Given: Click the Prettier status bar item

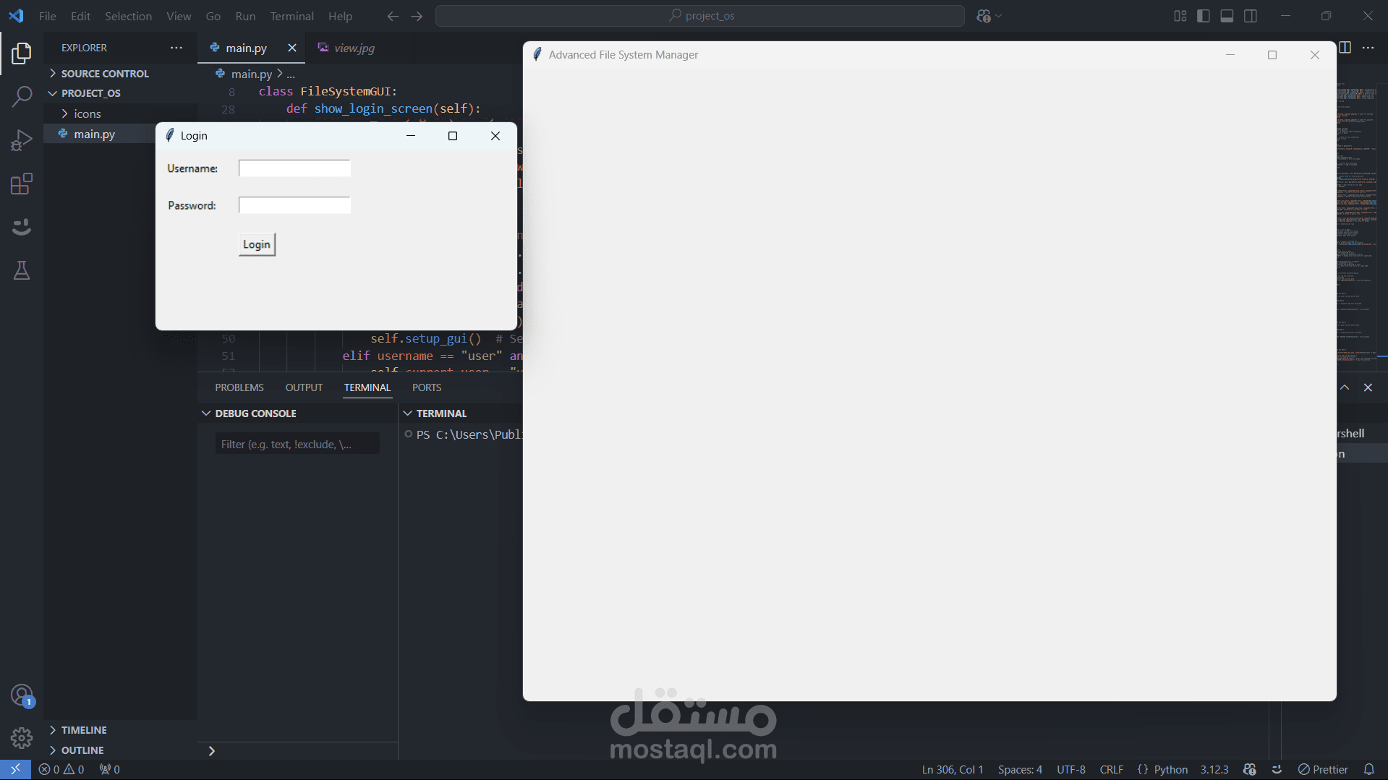Looking at the screenshot, I should pos(1323,769).
